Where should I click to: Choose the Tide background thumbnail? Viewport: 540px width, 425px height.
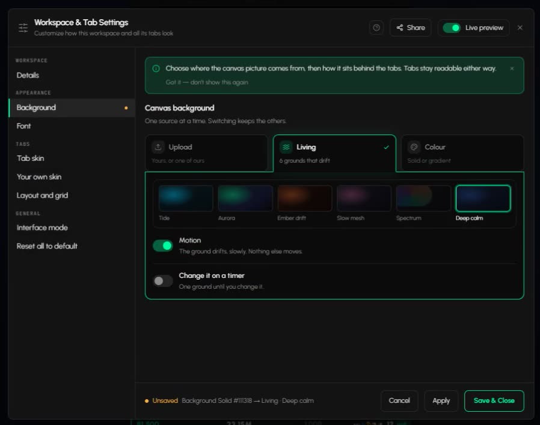point(186,199)
